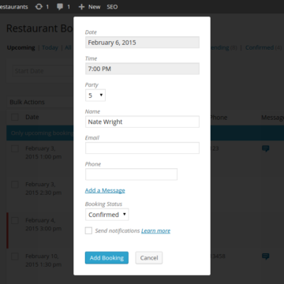Open the SEO menu in admin bar
The width and height of the screenshot is (284, 284).
click(x=112, y=7)
